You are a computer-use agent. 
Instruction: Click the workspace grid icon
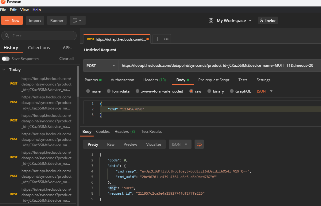tap(211, 20)
